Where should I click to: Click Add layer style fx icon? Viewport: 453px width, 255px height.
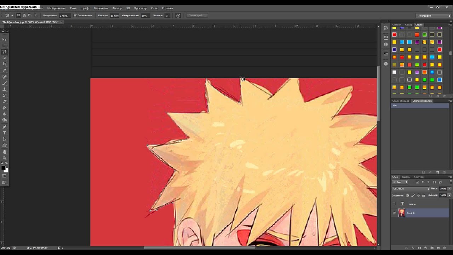point(413,248)
